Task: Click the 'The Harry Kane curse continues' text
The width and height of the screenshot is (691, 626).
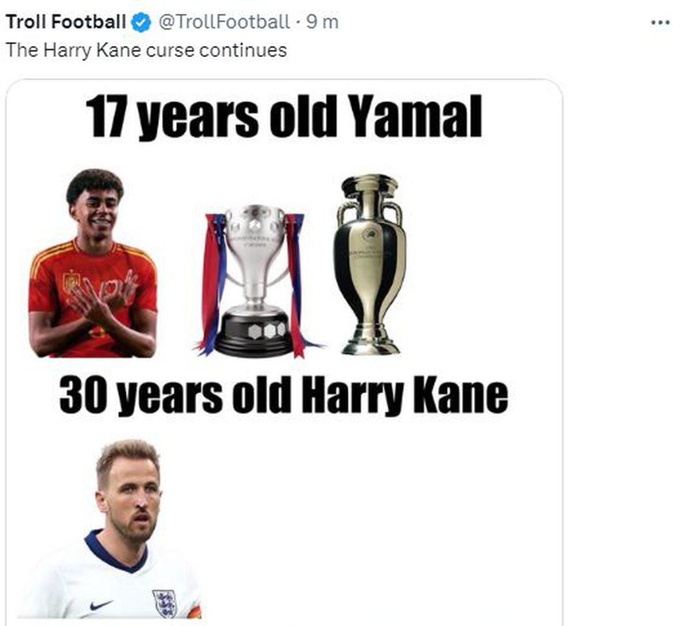Action: click(x=146, y=50)
